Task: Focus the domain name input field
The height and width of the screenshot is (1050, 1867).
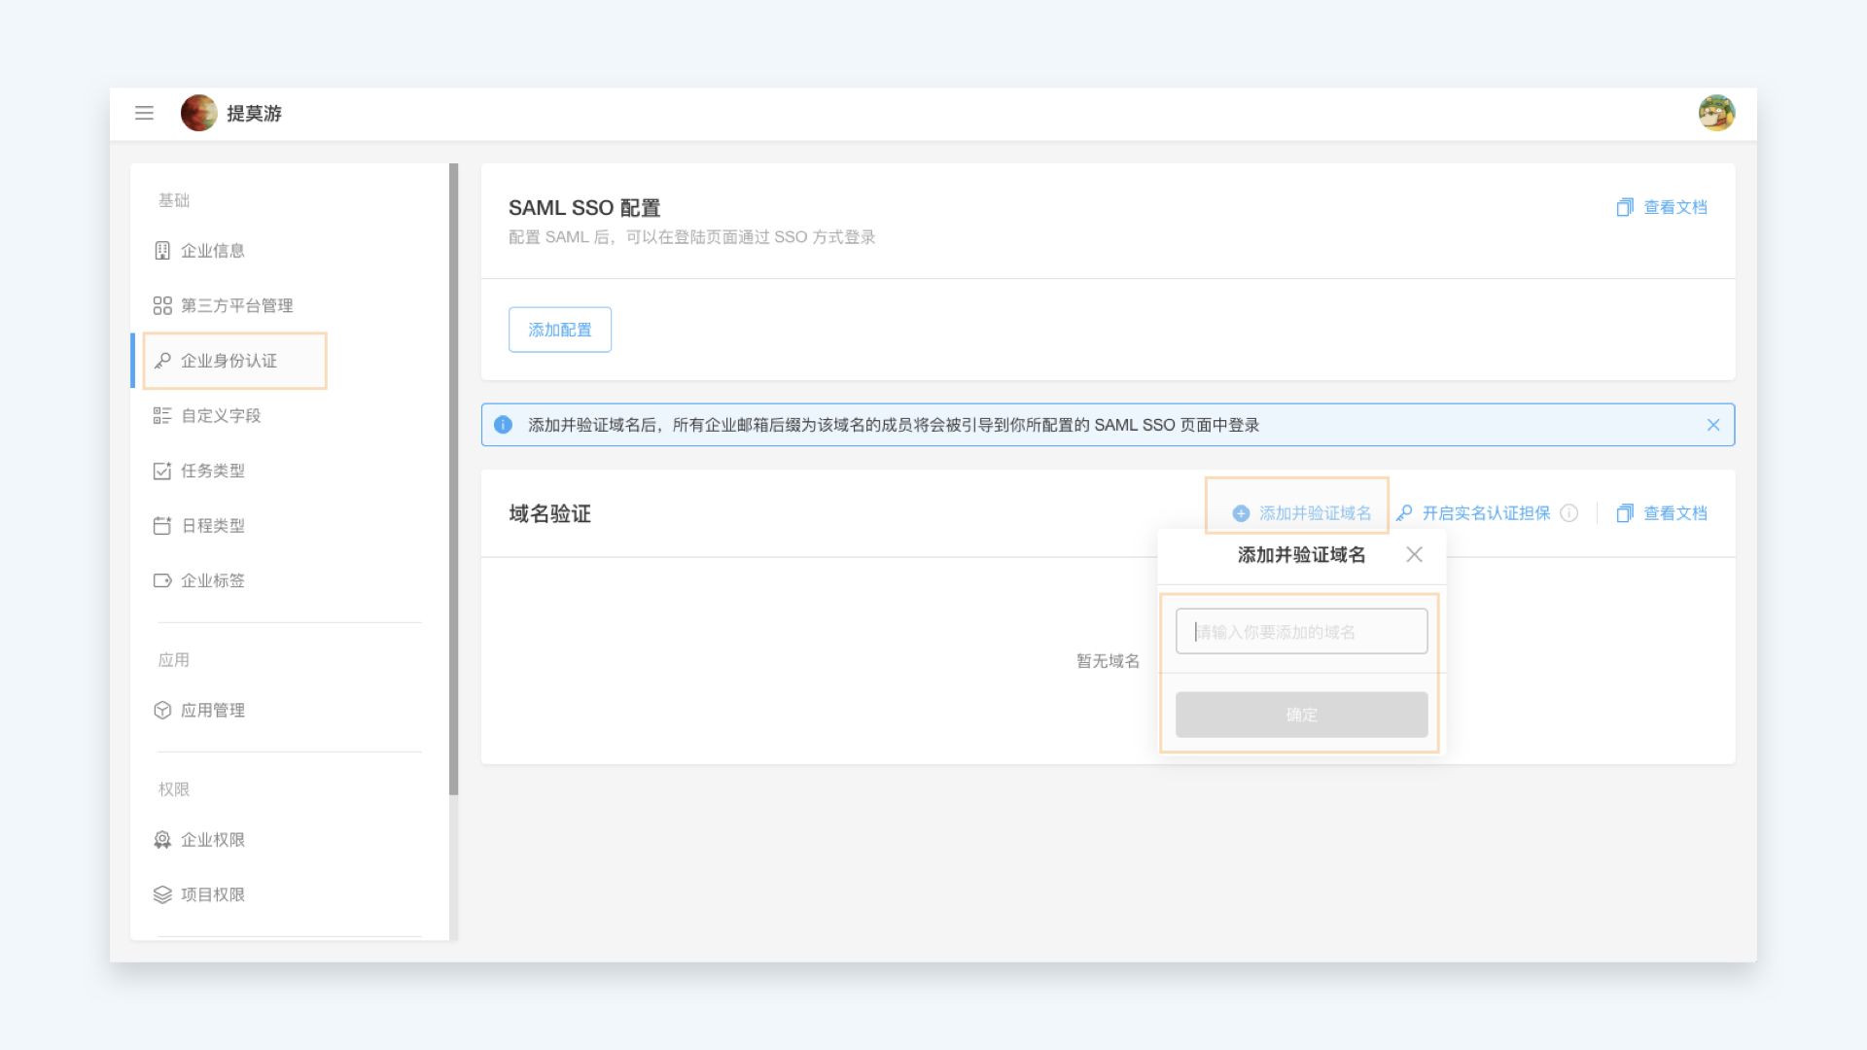Action: coord(1301,631)
